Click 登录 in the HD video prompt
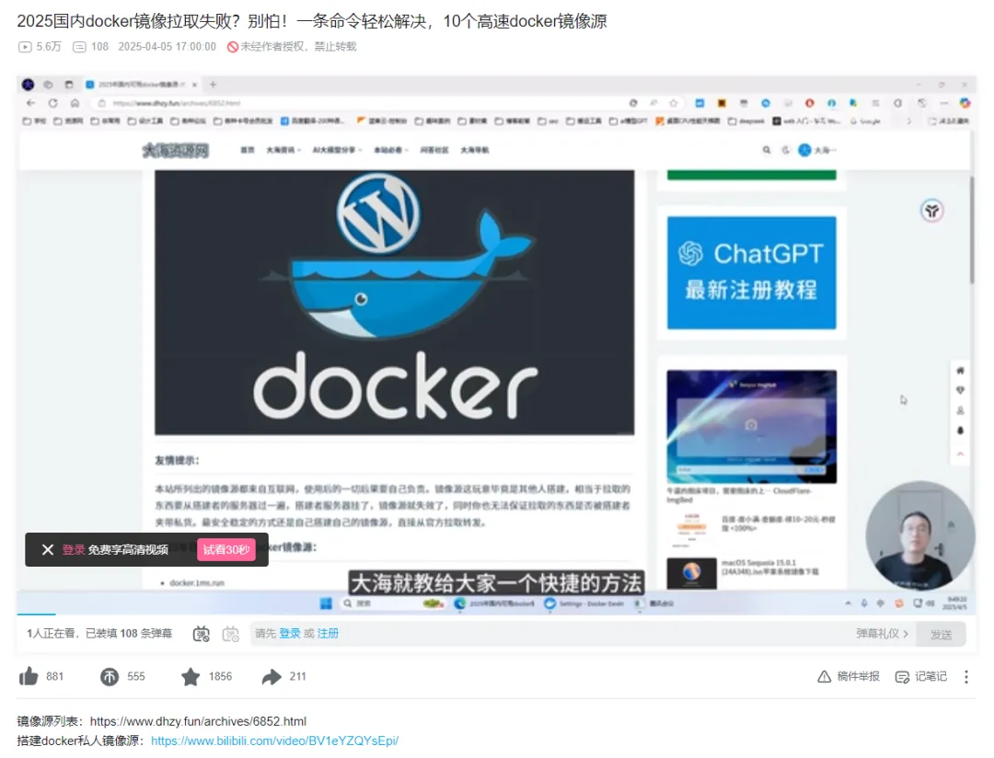Screen dimensions: 994x758 pos(73,549)
